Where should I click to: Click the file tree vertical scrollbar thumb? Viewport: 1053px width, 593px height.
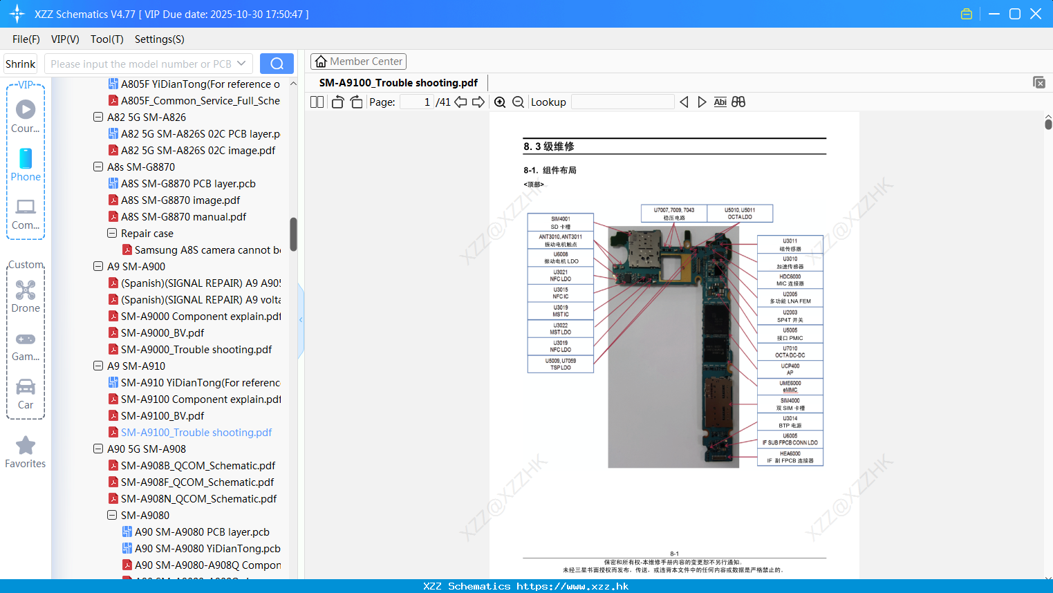[293, 234]
